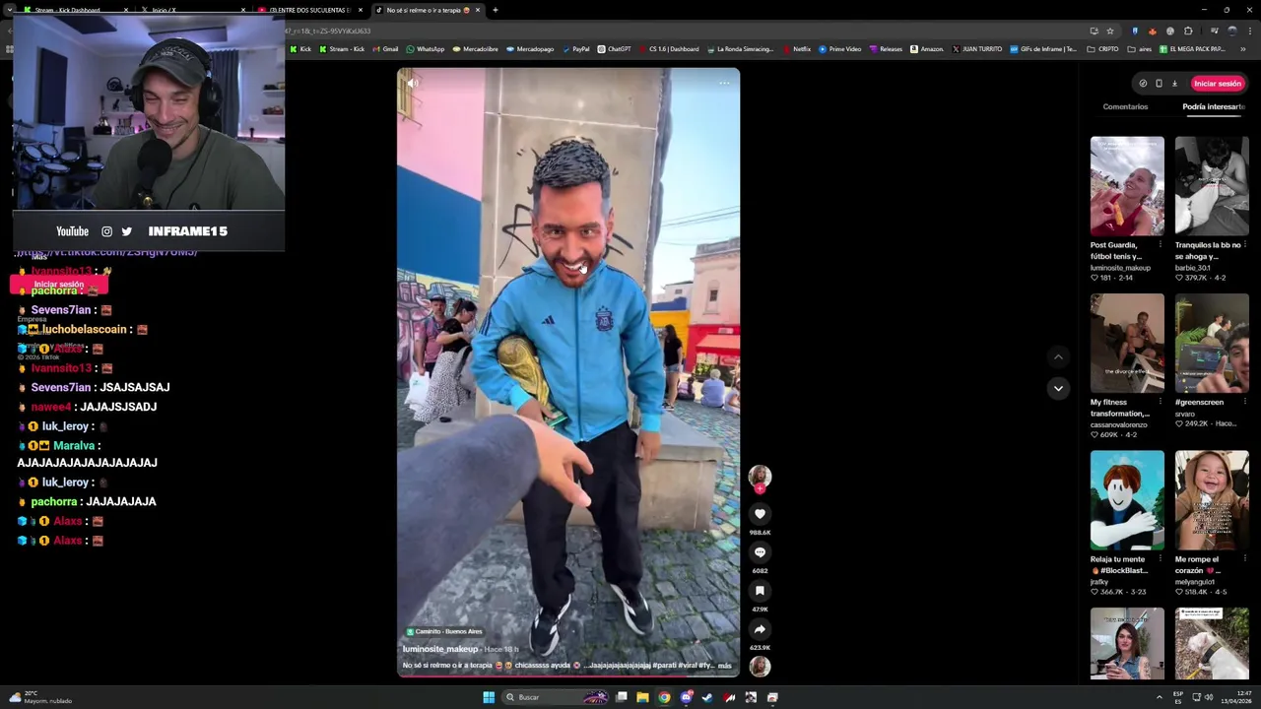Open Me rompe el corazón video thumbnail
Image resolution: width=1261 pixels, height=709 pixels.
click(x=1212, y=500)
